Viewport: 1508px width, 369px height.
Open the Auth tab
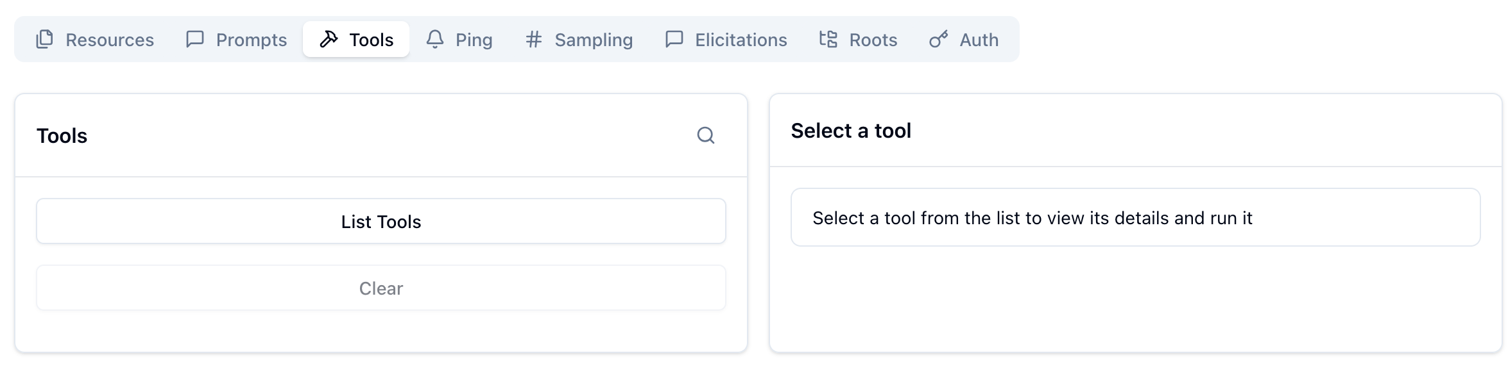963,39
